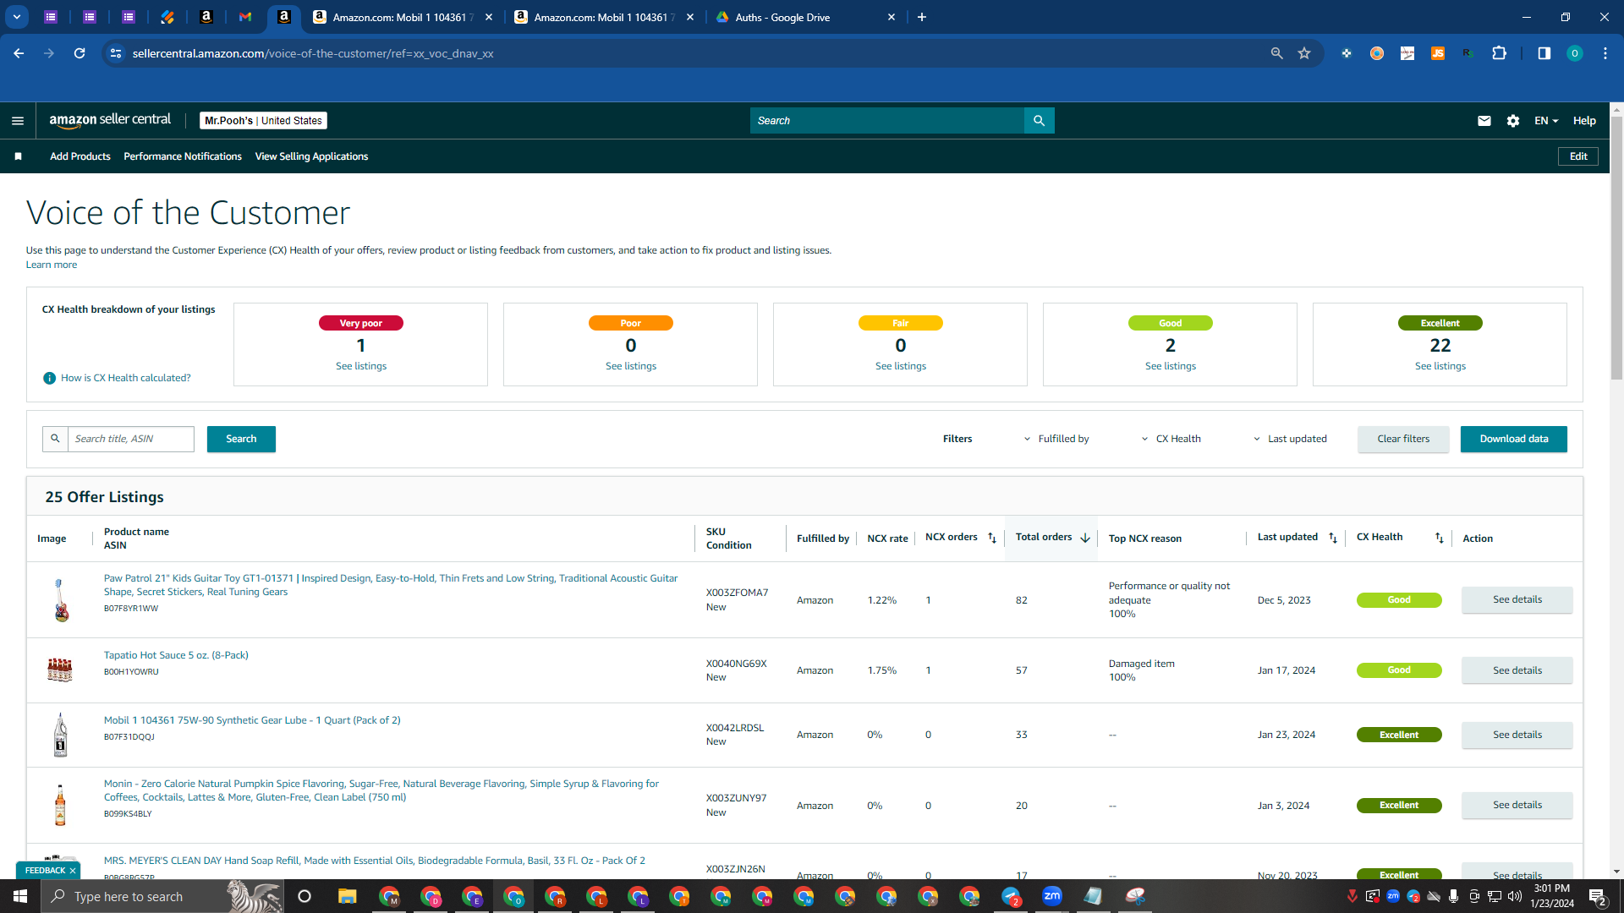This screenshot has width=1624, height=913.
Task: Open the Mr.Pooh's United States account switcher
Action: click(263, 121)
